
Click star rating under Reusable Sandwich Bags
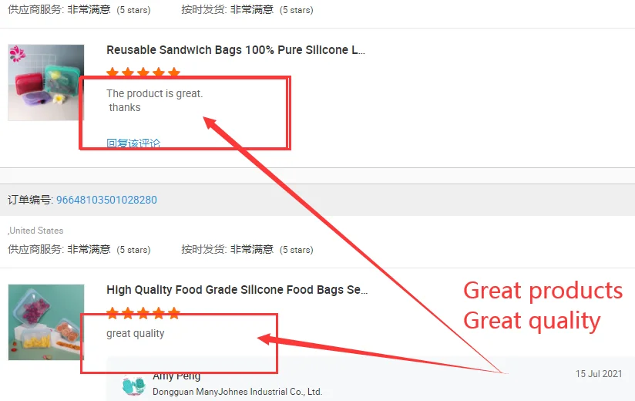pyautogui.click(x=143, y=72)
